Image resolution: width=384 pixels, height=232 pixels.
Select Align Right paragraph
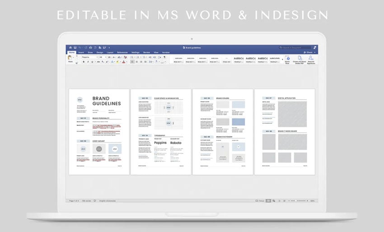[x=141, y=62]
